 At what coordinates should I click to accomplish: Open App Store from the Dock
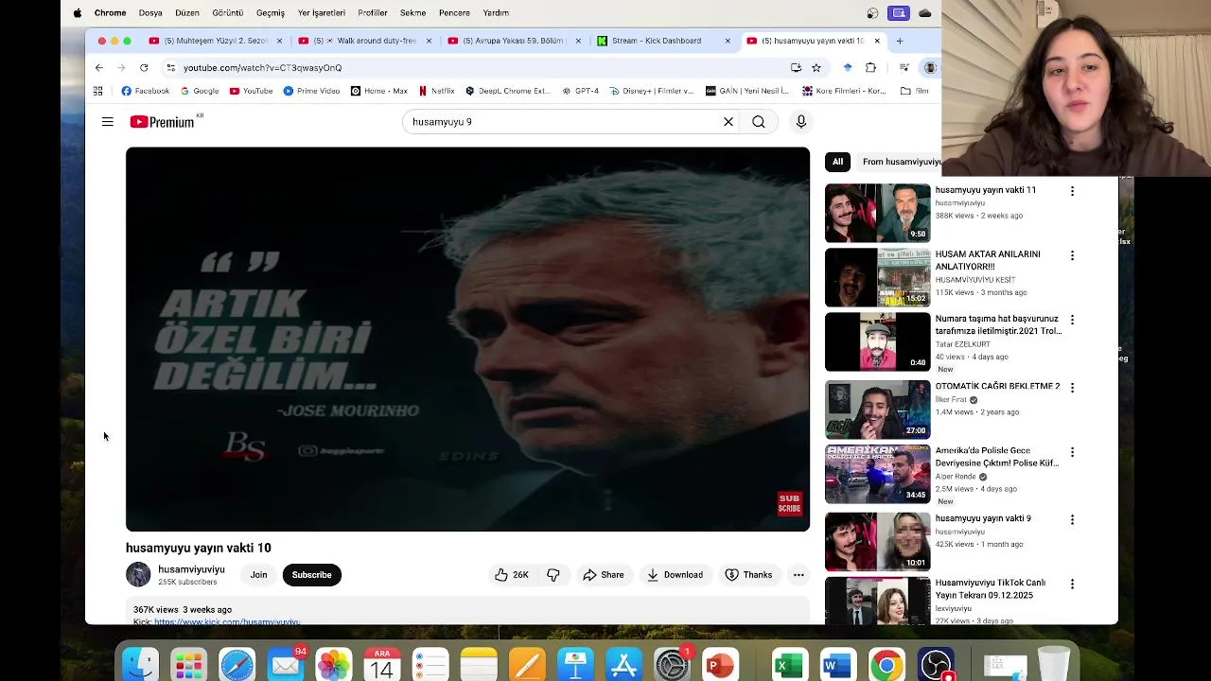[x=623, y=664]
